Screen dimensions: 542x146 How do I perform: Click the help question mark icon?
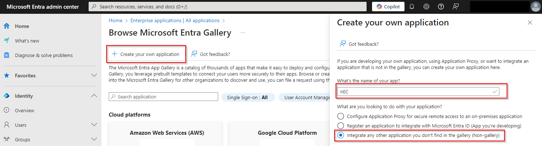[441, 7]
